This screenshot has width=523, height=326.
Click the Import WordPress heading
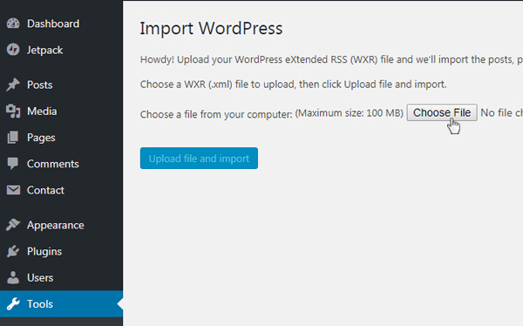(x=211, y=28)
